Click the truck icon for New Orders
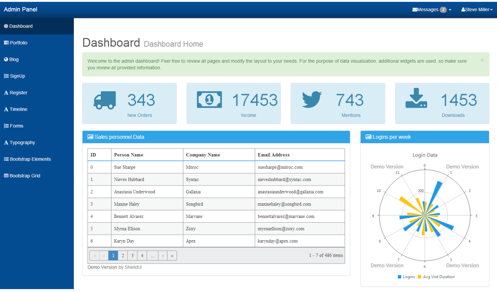Viewport: 497px width, 292px height. point(105,100)
